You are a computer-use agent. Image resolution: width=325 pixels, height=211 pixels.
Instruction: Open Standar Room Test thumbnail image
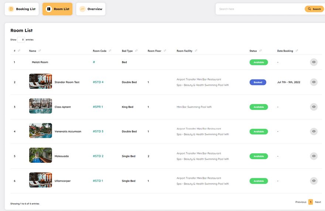pos(41,81)
